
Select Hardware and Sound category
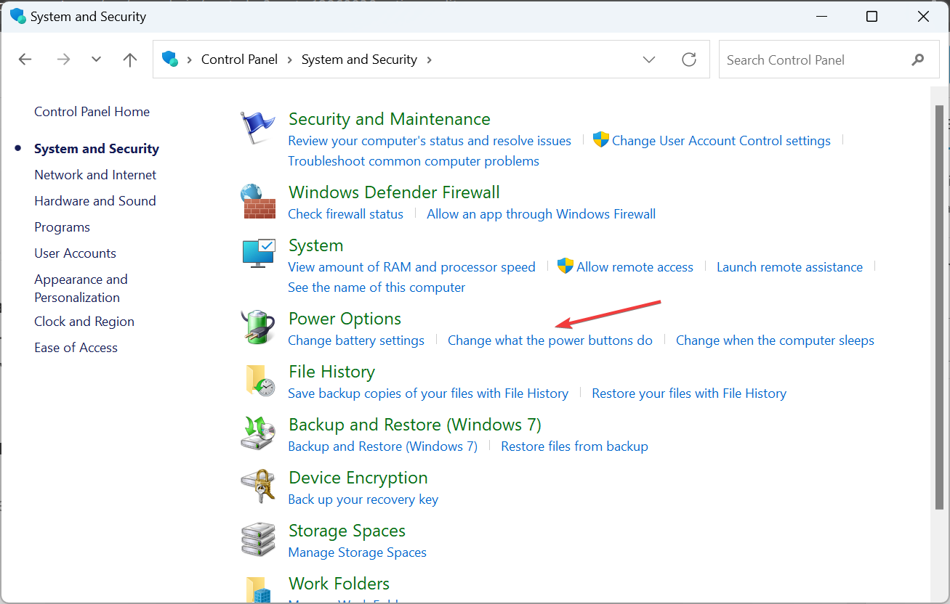point(95,201)
